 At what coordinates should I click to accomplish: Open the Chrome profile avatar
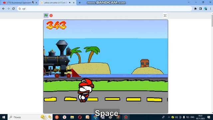point(206,9)
